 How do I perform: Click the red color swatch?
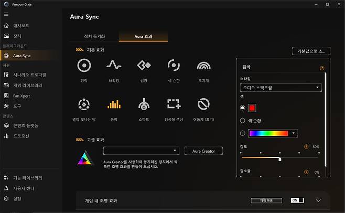tap(252, 108)
